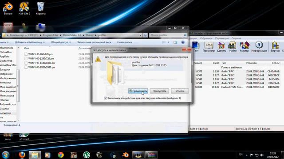Open the view options dropdown arrow
284x159 pixels.
point(168,42)
